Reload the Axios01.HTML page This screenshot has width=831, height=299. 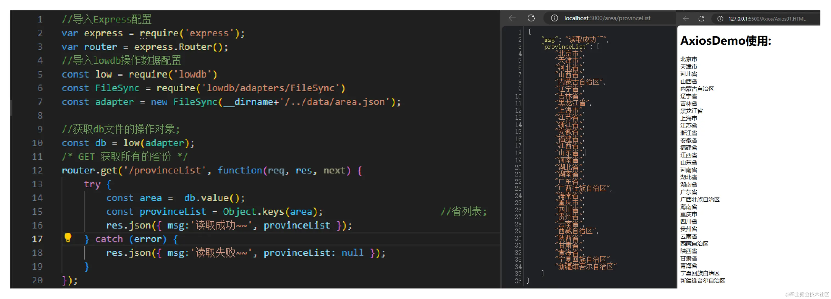coord(701,19)
